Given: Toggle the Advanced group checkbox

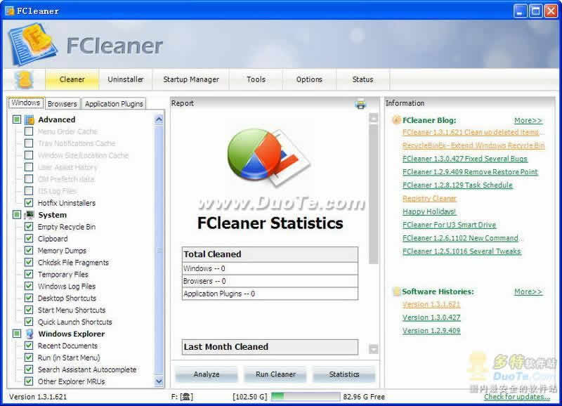Looking at the screenshot, I should pyautogui.click(x=17, y=119).
